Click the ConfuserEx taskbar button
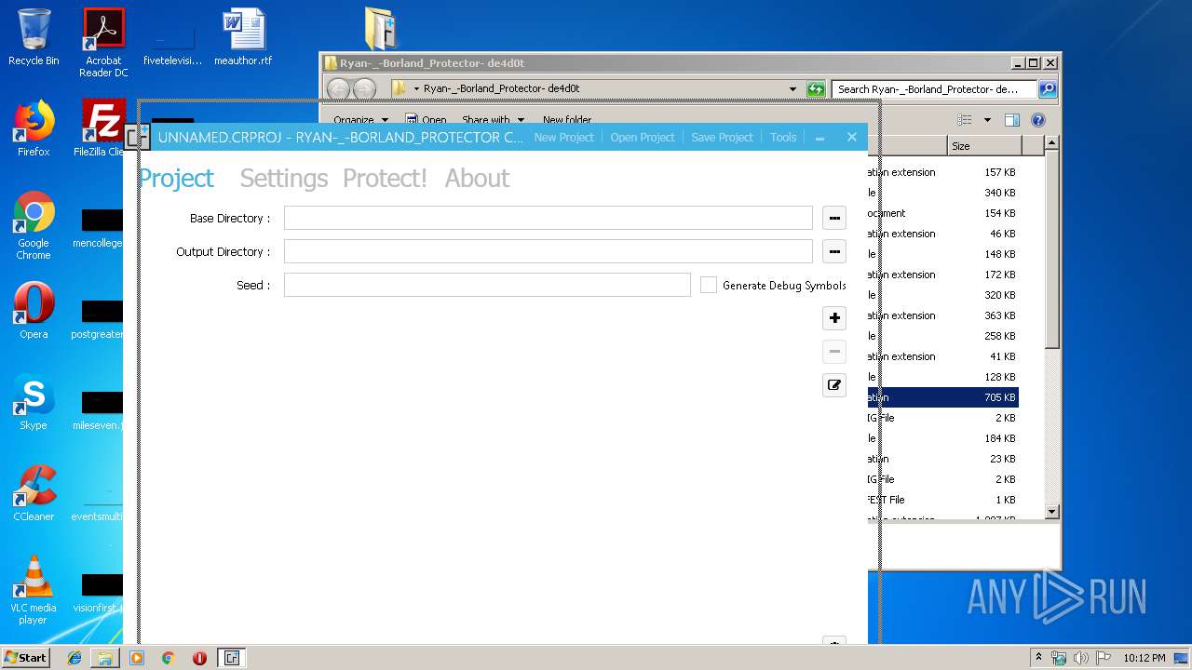The width and height of the screenshot is (1192, 670). click(231, 658)
